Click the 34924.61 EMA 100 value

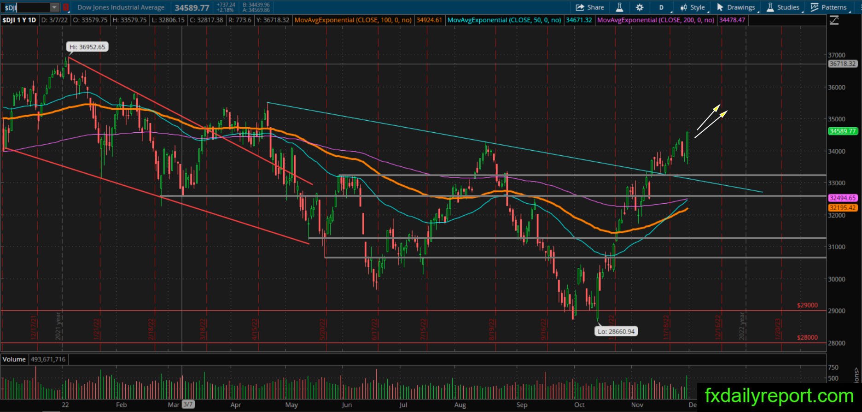(x=429, y=20)
